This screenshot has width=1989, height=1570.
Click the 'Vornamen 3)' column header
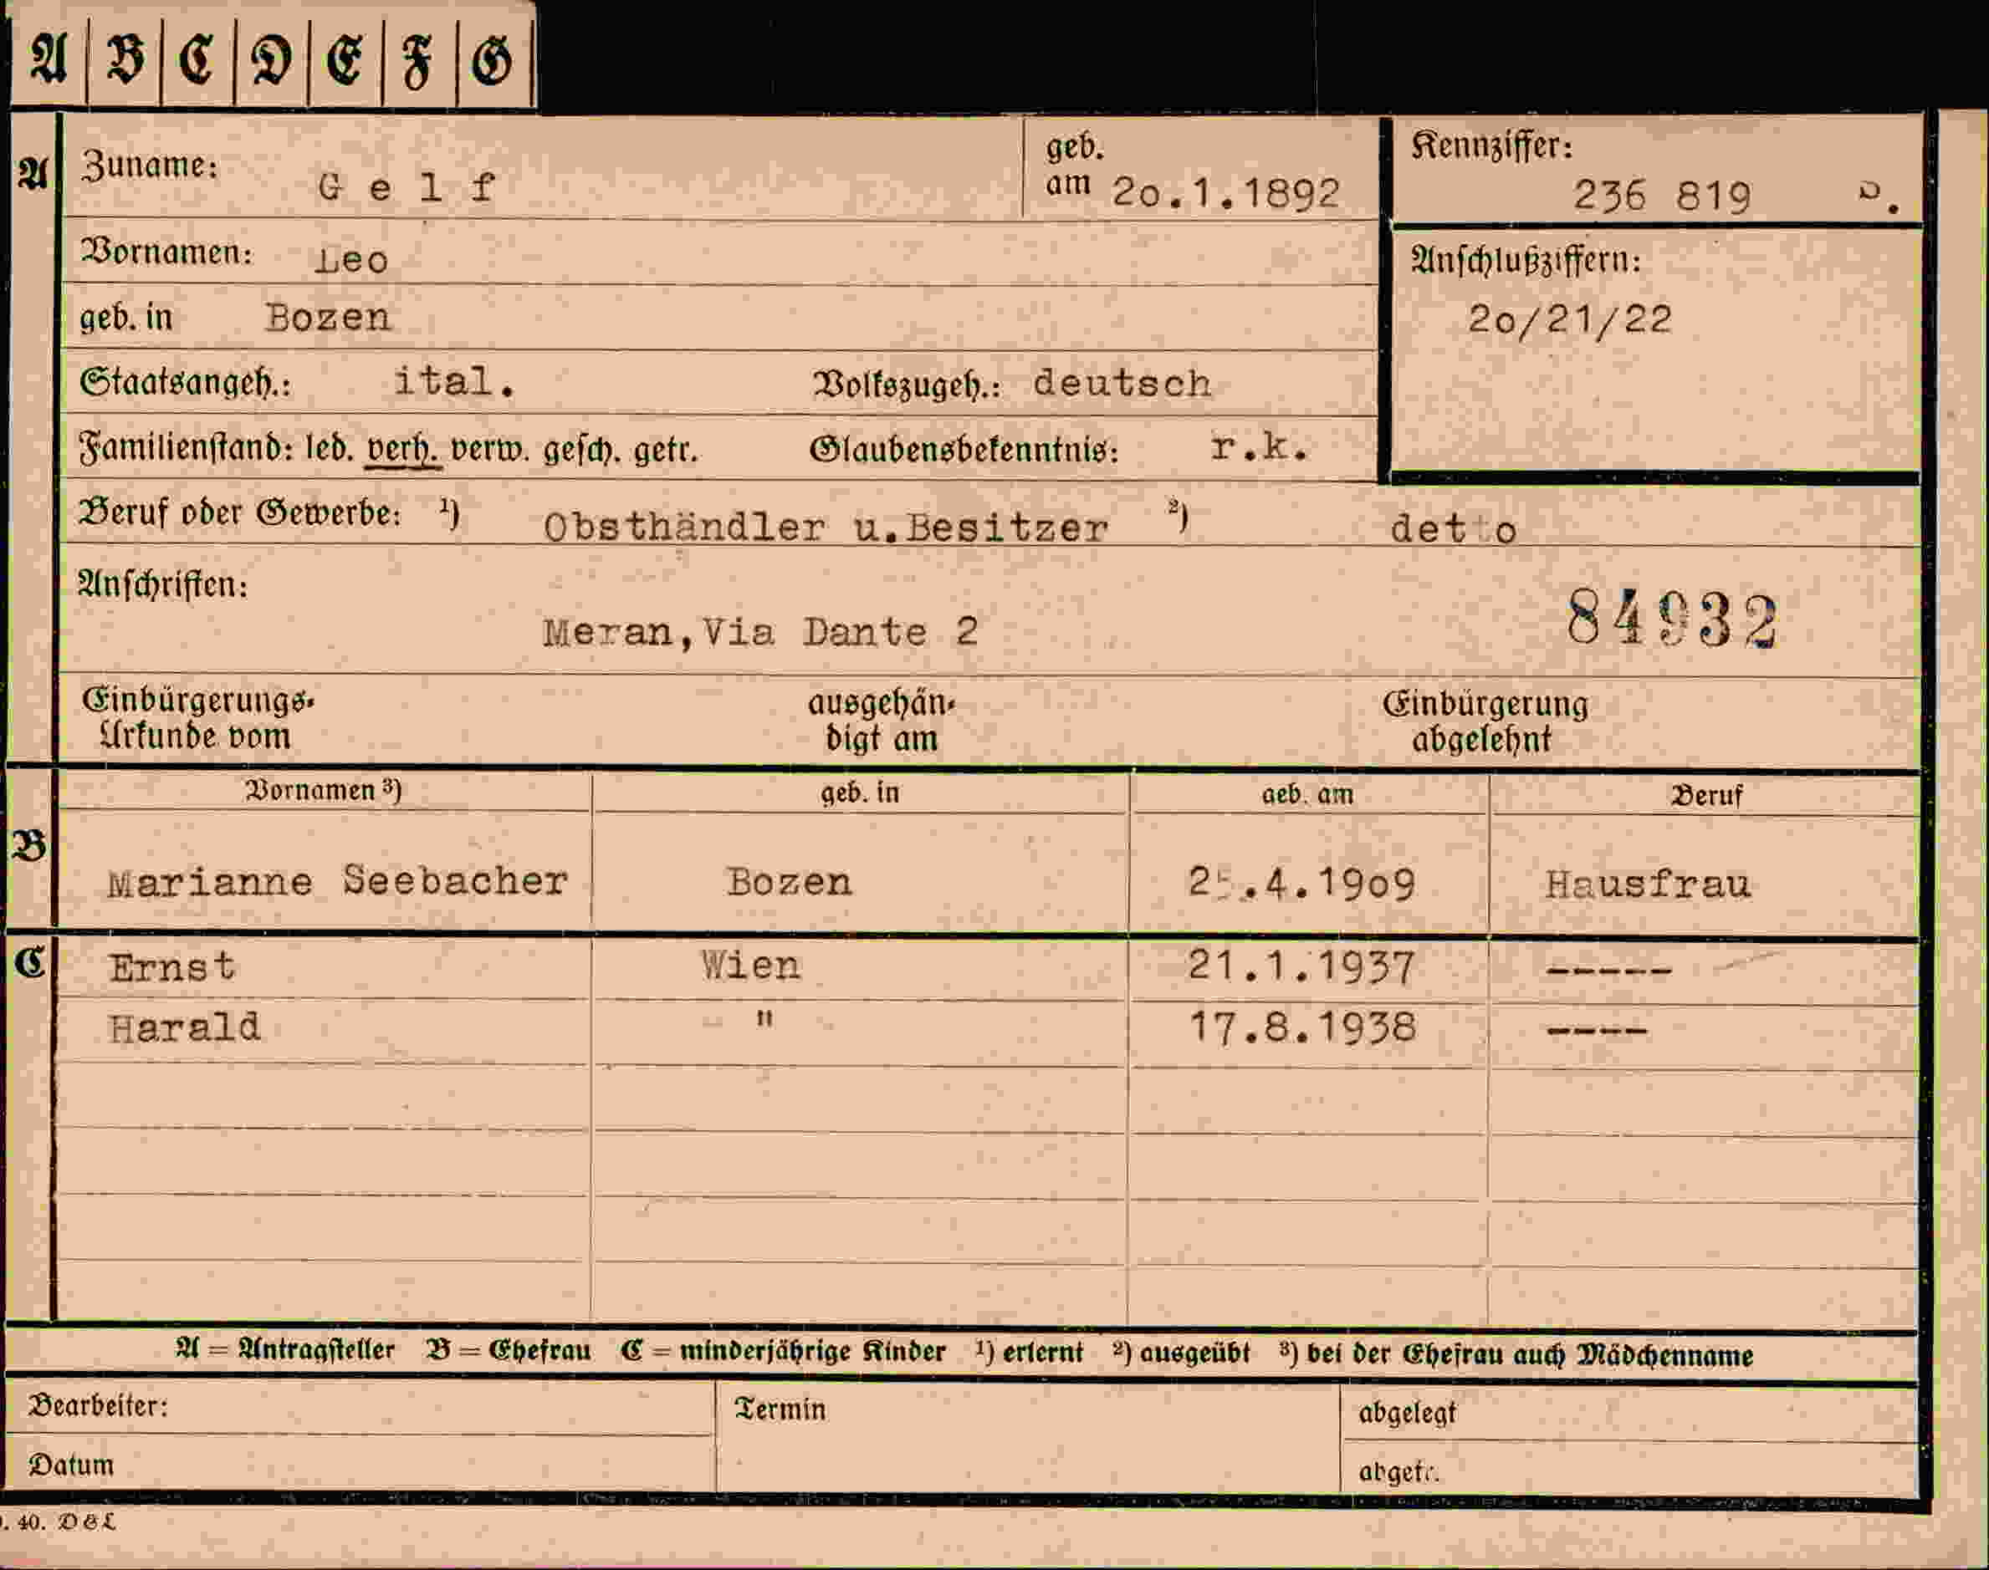324,792
